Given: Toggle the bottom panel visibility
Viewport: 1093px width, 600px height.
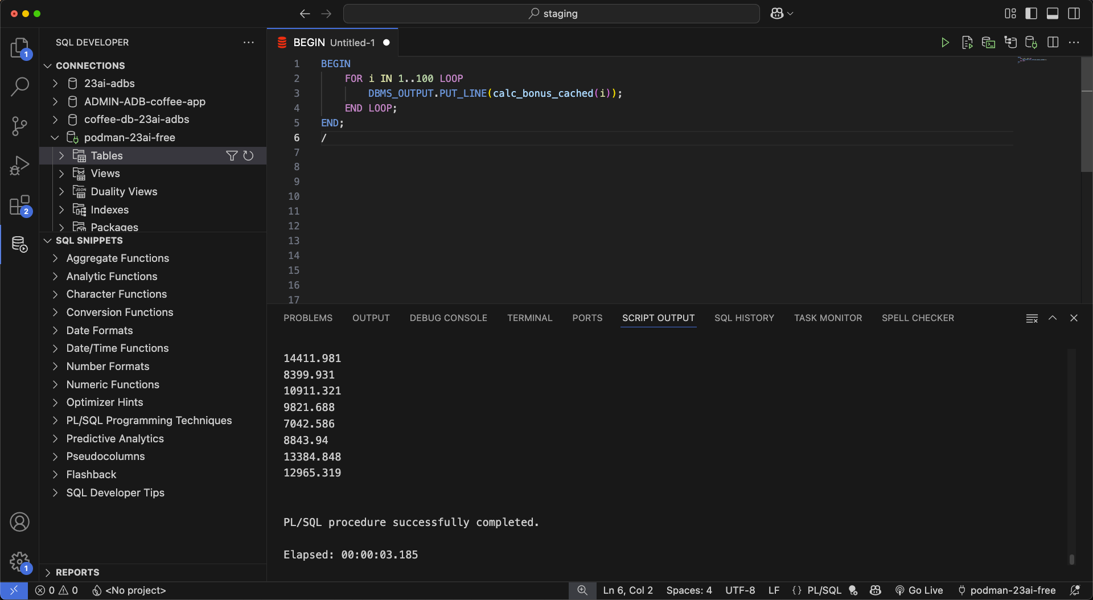Looking at the screenshot, I should pyautogui.click(x=1053, y=14).
